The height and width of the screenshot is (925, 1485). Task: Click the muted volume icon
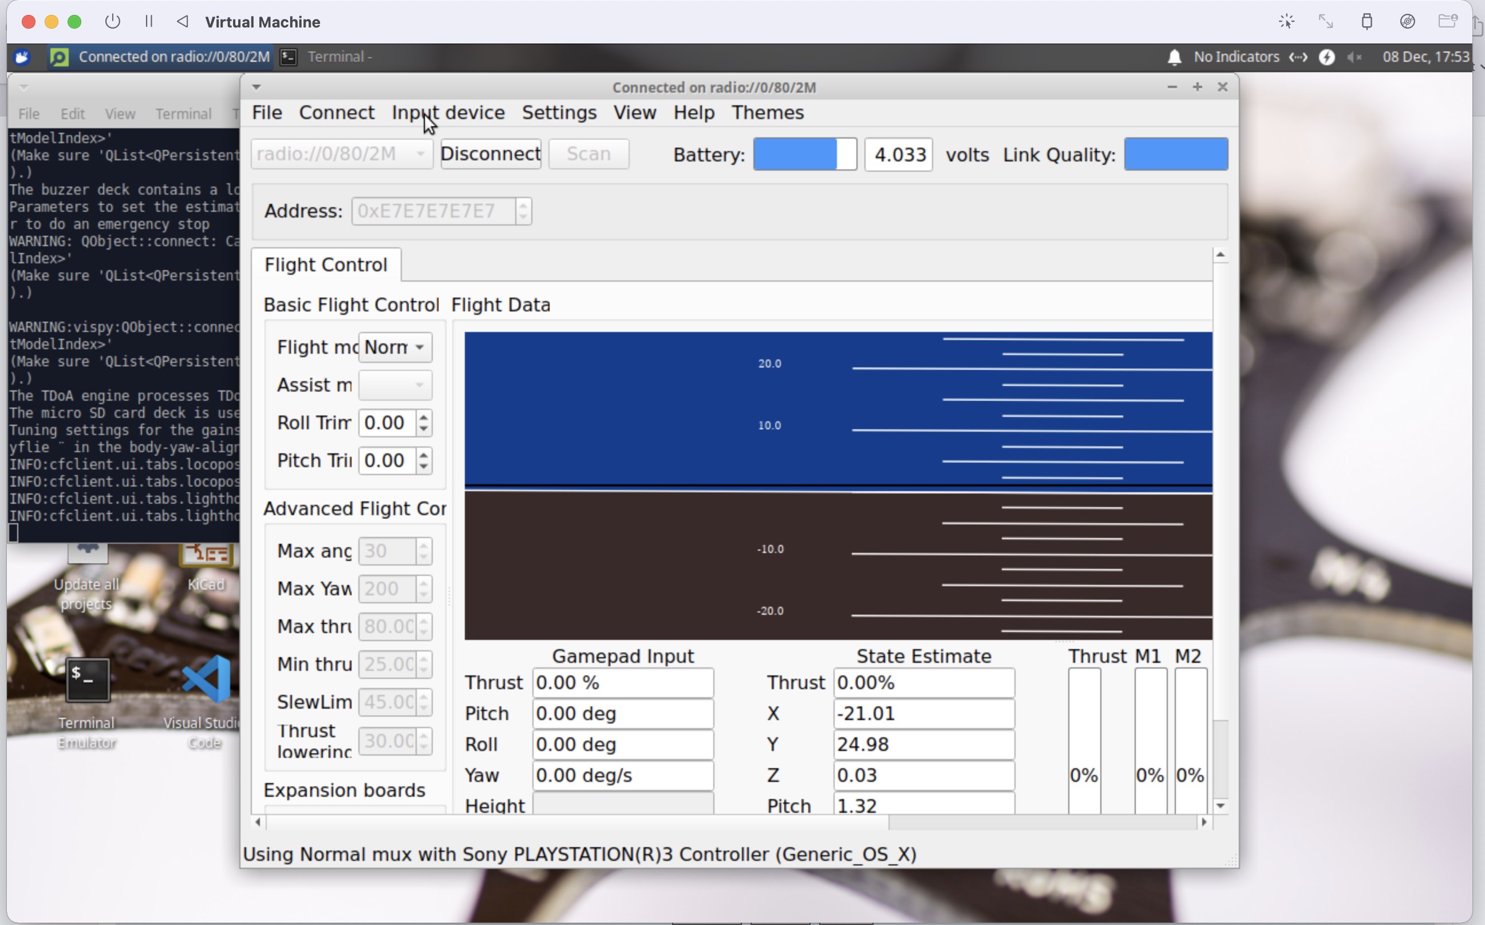click(1354, 57)
